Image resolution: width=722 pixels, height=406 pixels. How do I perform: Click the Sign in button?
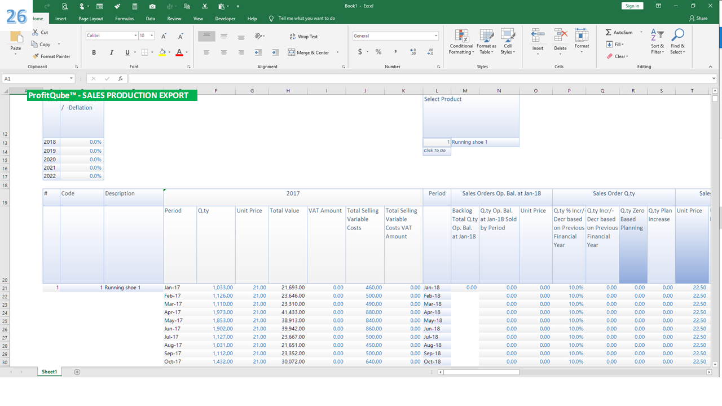632,6
